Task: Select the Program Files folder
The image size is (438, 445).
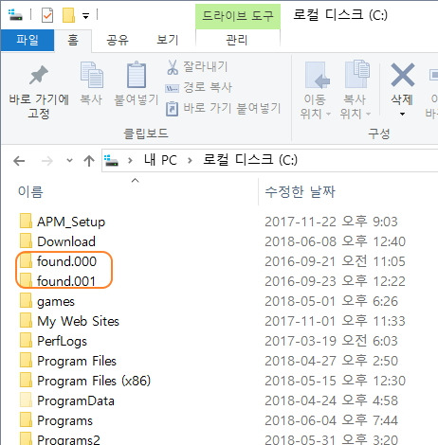Action: pyautogui.click(x=77, y=361)
